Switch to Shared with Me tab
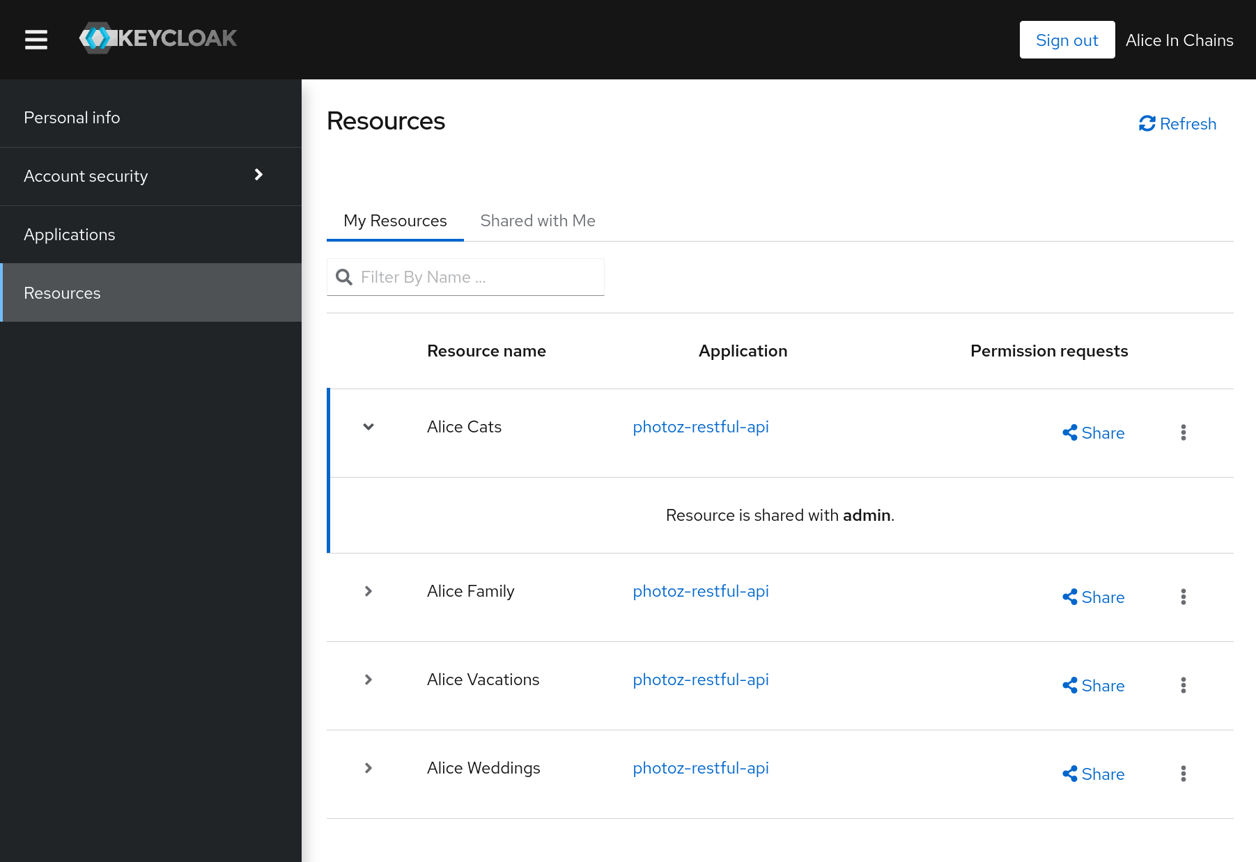 click(537, 221)
